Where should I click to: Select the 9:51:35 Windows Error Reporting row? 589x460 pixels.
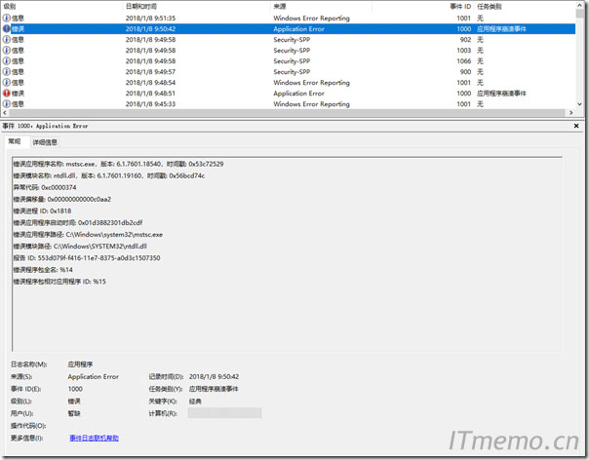point(288,18)
